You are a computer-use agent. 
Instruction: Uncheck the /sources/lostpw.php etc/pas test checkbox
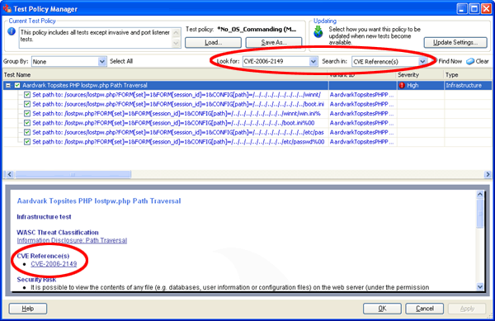pyautogui.click(x=27, y=132)
